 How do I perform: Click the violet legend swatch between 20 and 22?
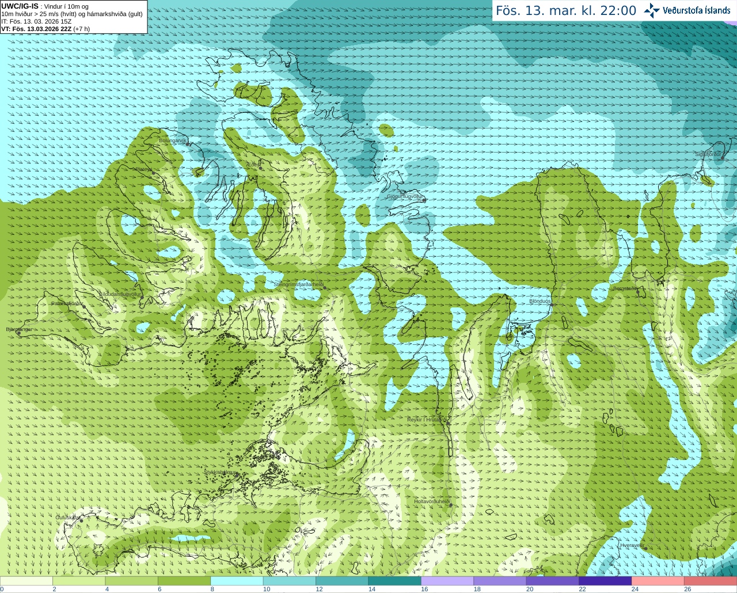[x=552, y=581]
